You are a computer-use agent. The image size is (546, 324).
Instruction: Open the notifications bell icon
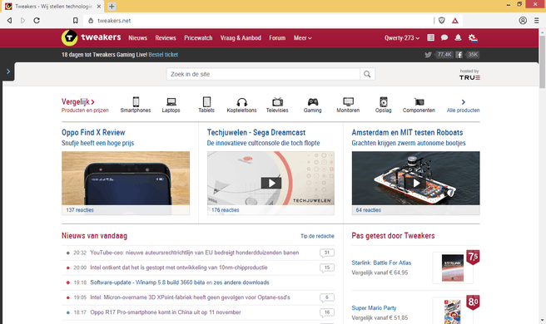point(458,37)
